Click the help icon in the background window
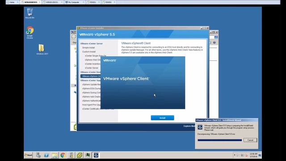286x161 pixels. click(x=214, y=42)
